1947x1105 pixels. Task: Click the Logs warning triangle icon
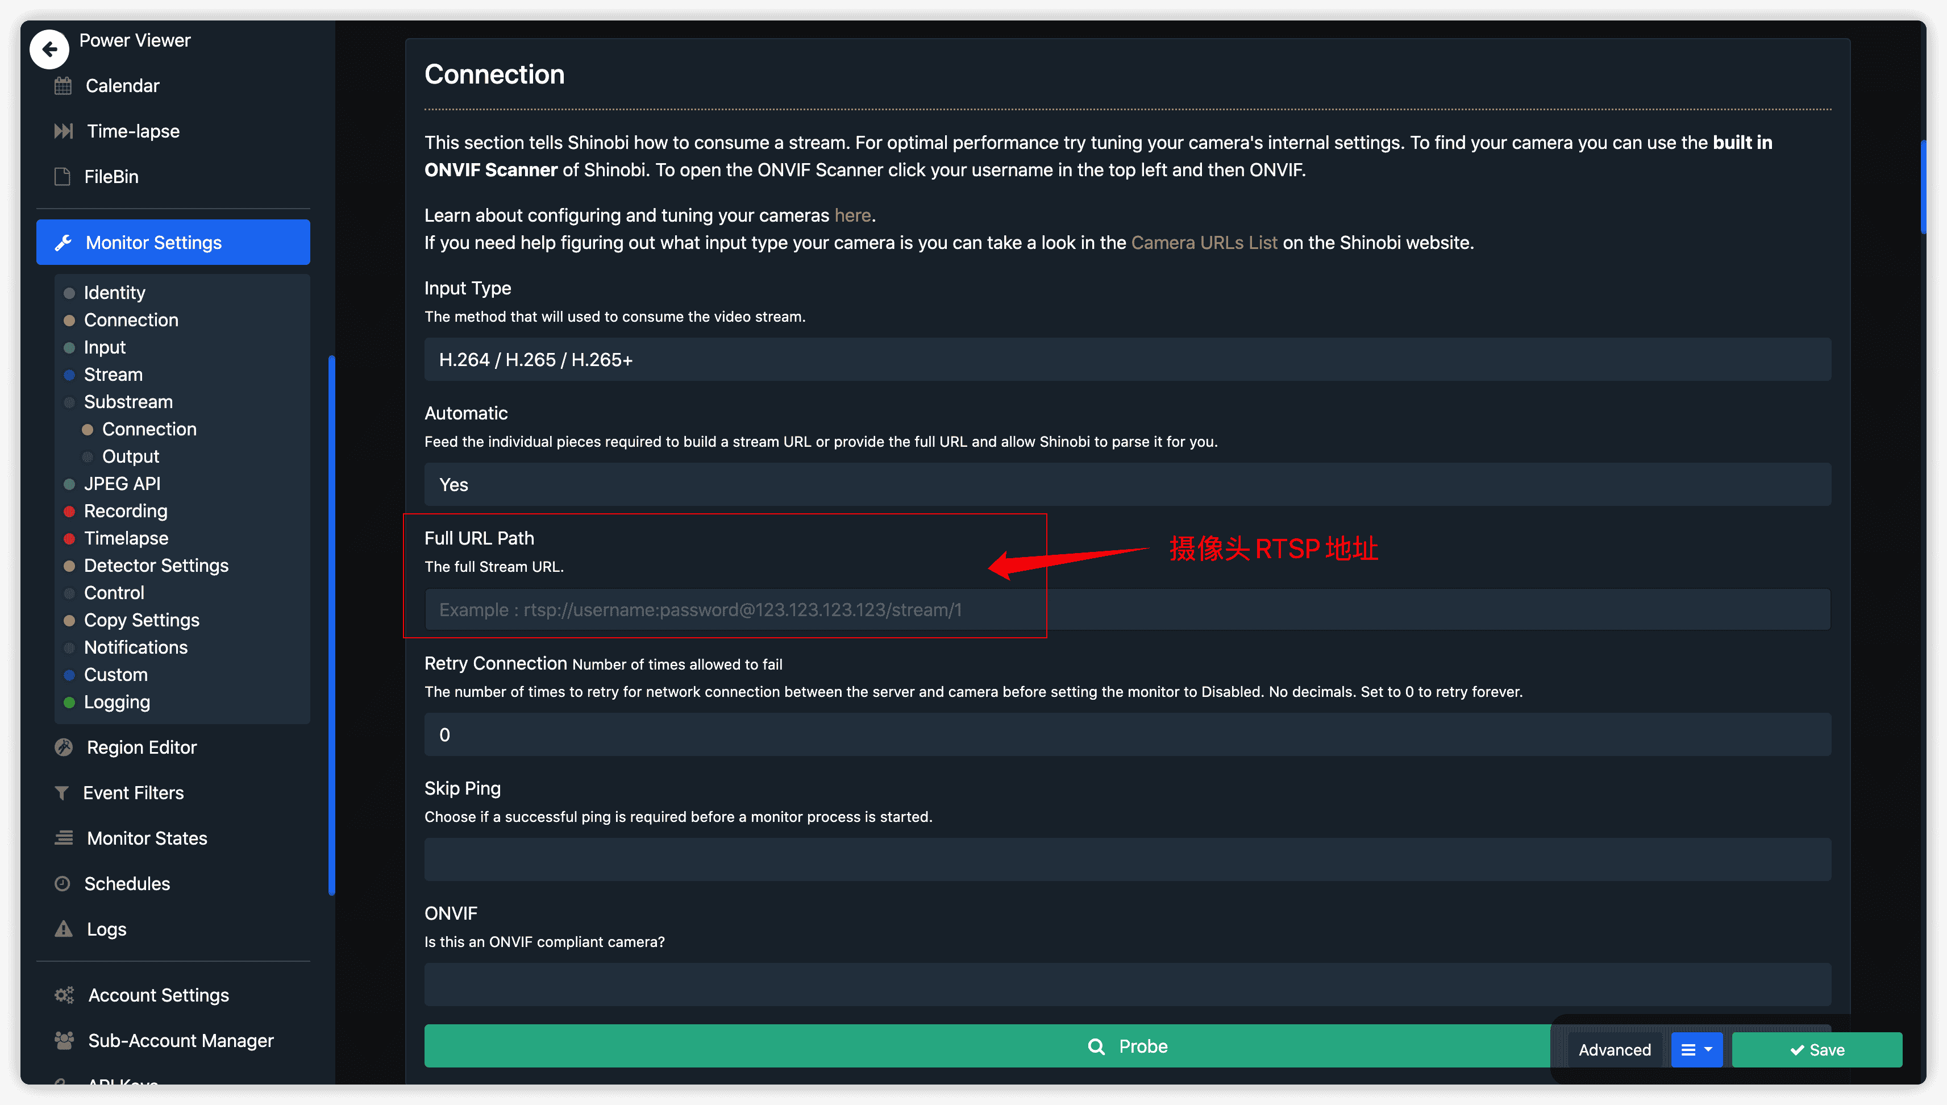click(x=64, y=929)
